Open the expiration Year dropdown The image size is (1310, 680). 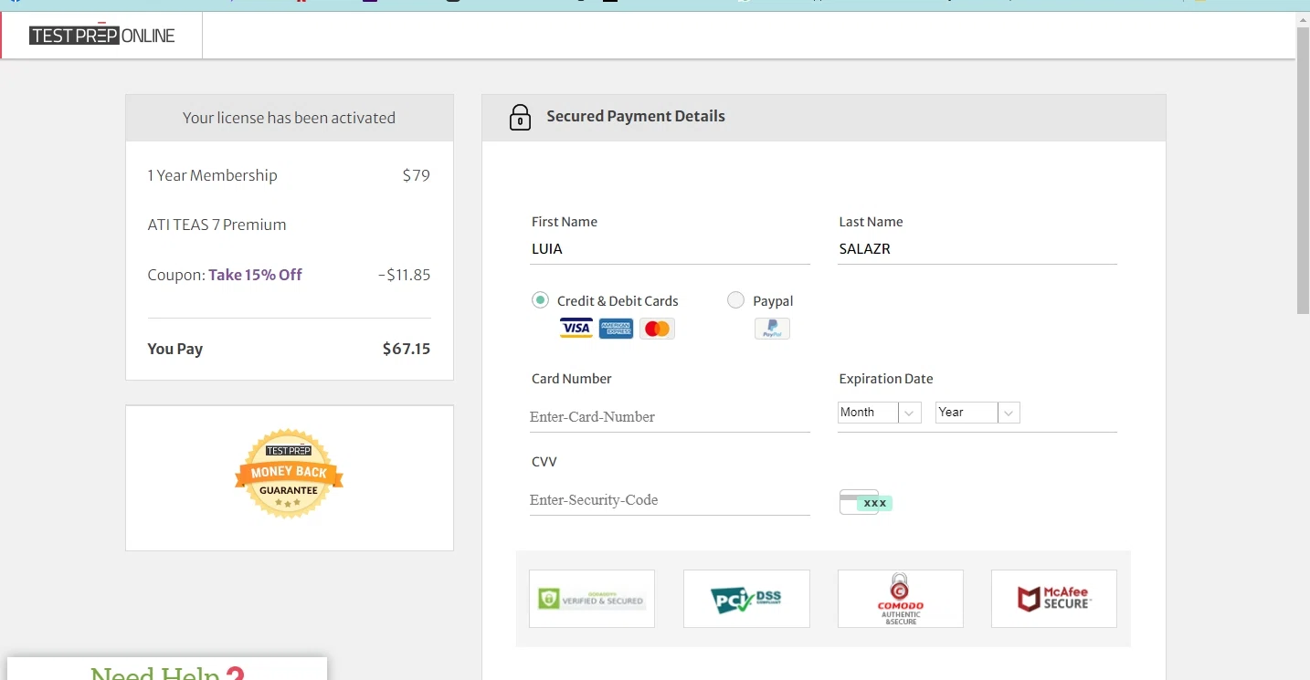point(977,413)
